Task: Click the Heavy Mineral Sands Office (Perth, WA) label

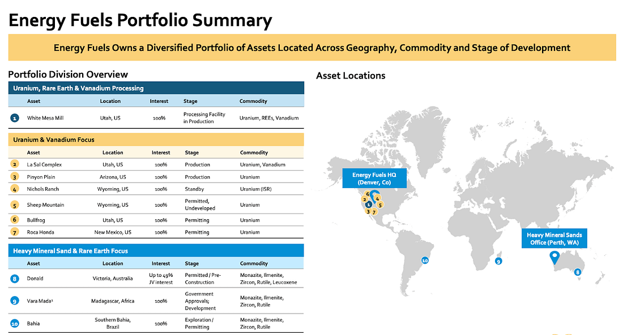Action: pyautogui.click(x=554, y=238)
